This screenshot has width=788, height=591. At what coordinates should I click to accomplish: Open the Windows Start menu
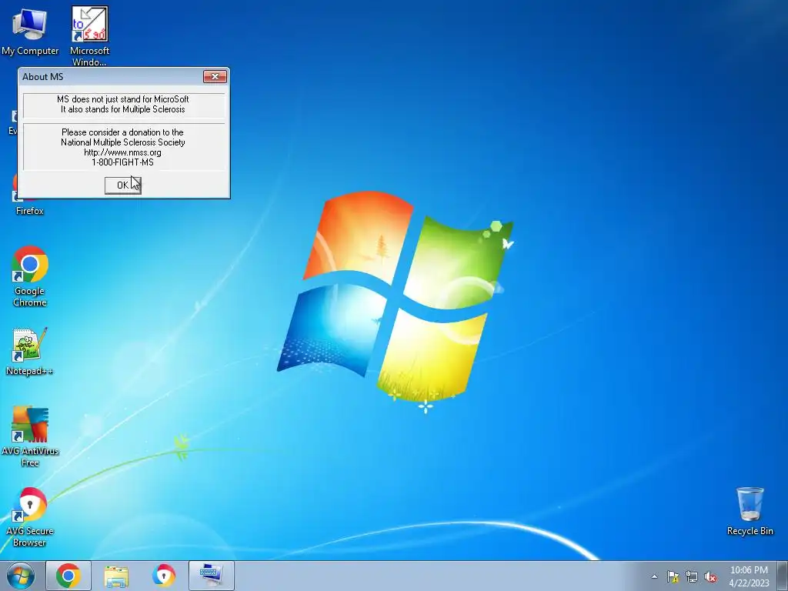coord(21,576)
